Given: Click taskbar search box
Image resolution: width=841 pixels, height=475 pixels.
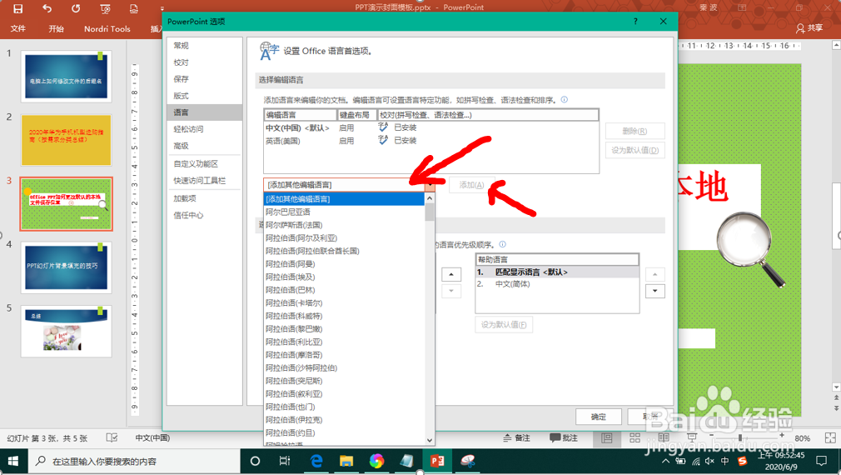Looking at the screenshot, I should (x=134, y=461).
